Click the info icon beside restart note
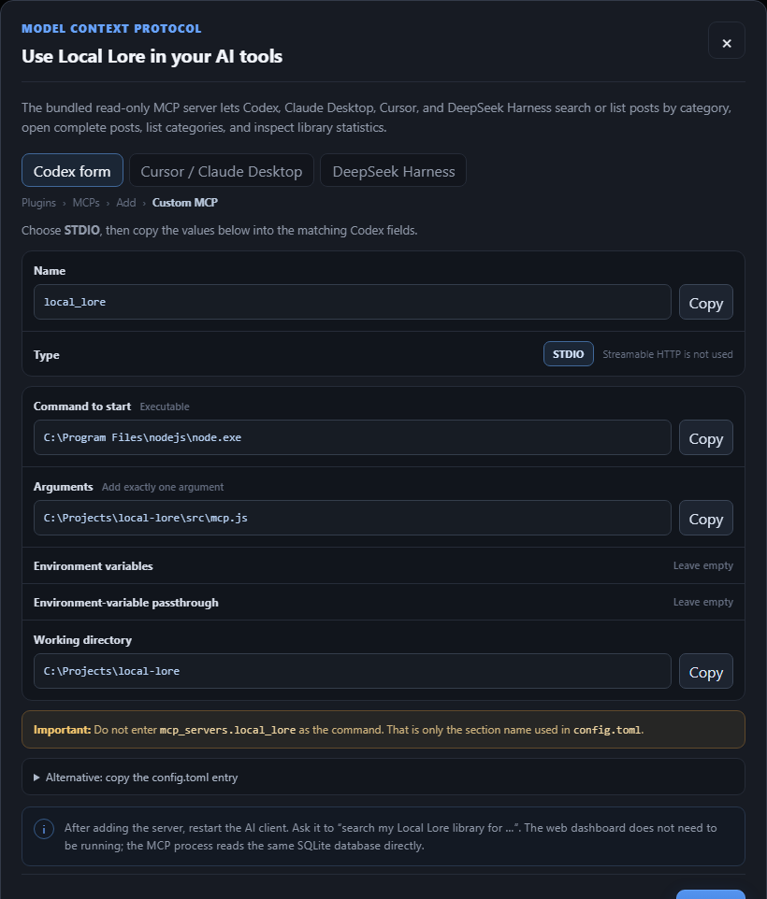Image resolution: width=767 pixels, height=899 pixels. click(x=44, y=829)
